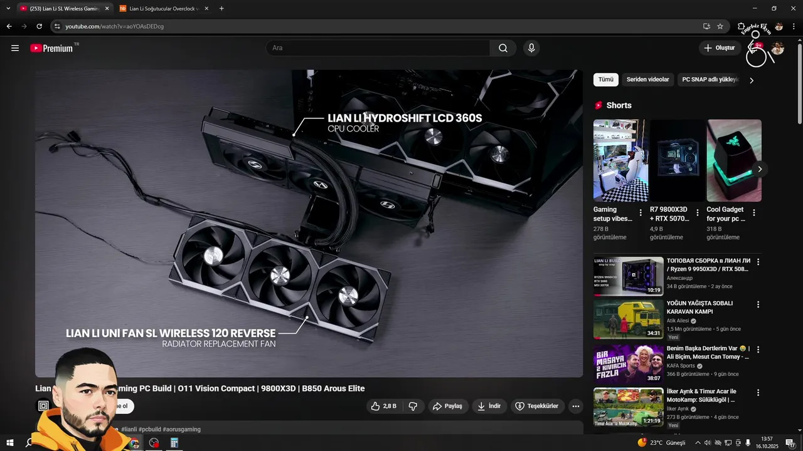The image size is (803, 451).
Task: Open options menu for Cool Gadget short
Action: click(x=754, y=213)
